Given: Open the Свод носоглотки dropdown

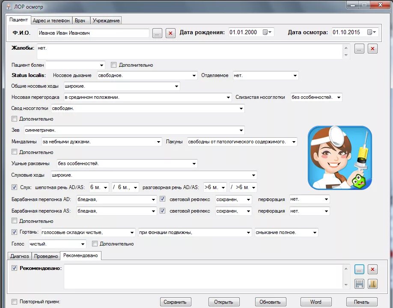Looking at the screenshot, I should pos(241,109).
